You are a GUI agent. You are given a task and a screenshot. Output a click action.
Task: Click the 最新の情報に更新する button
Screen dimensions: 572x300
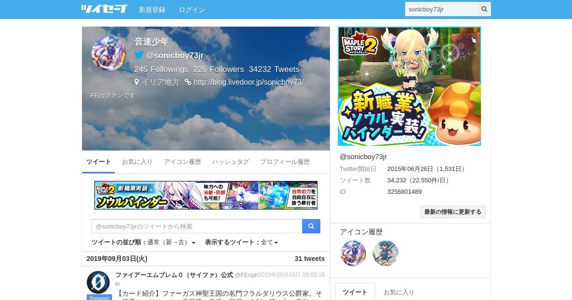[x=453, y=212]
